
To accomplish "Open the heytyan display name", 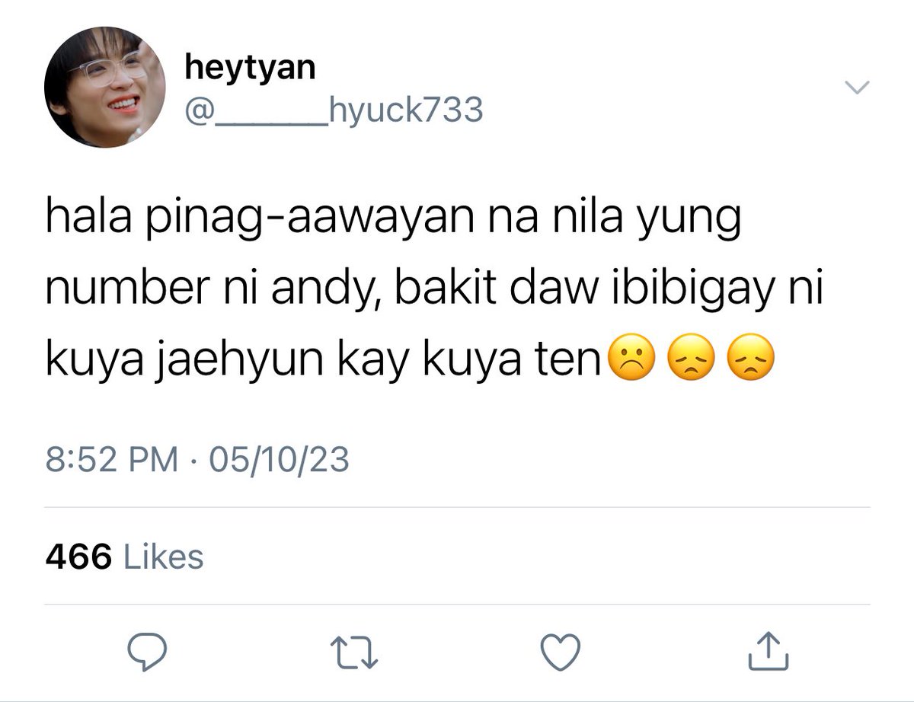I will [x=249, y=69].
